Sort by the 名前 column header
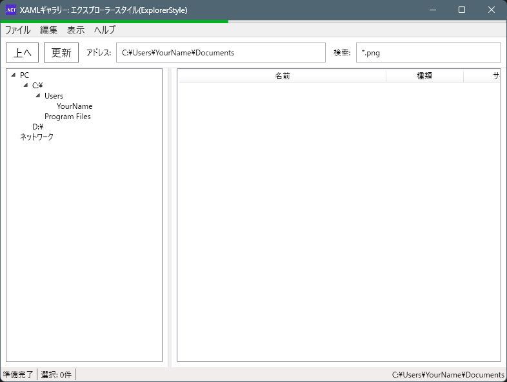This screenshot has width=507, height=382. (282, 76)
